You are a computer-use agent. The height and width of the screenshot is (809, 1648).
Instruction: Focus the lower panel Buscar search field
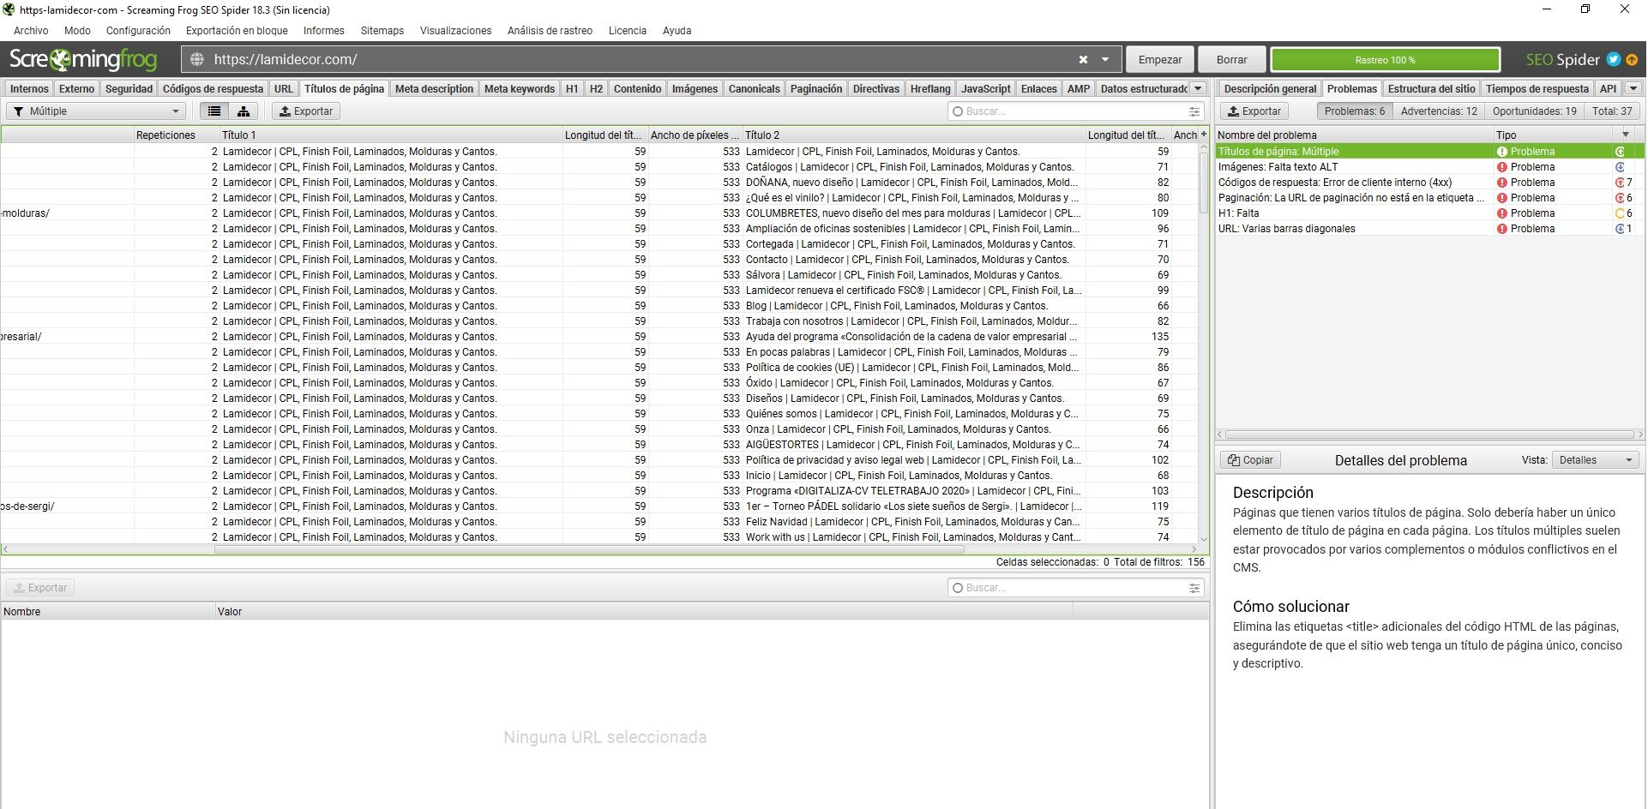[1076, 588]
